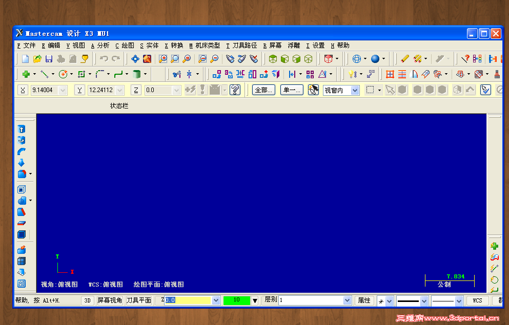
Task: Expand the 层别 level dropdown
Action: [x=347, y=300]
